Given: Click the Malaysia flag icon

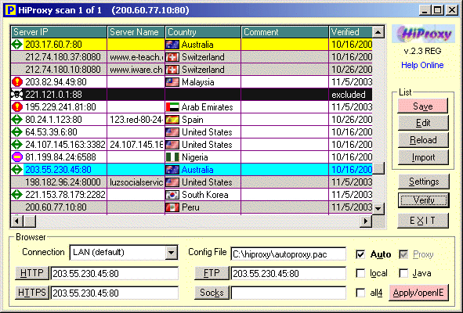Looking at the screenshot, I should (x=172, y=82).
